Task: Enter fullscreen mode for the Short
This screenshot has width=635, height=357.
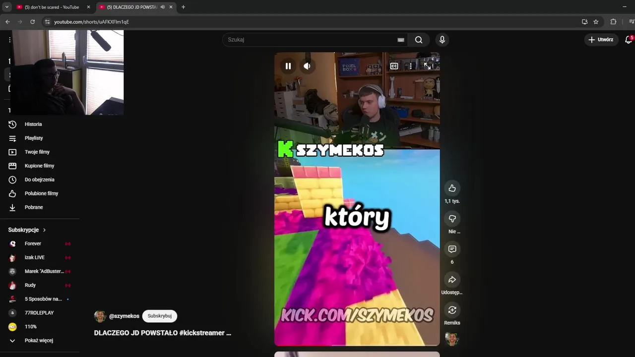Action: pos(427,66)
